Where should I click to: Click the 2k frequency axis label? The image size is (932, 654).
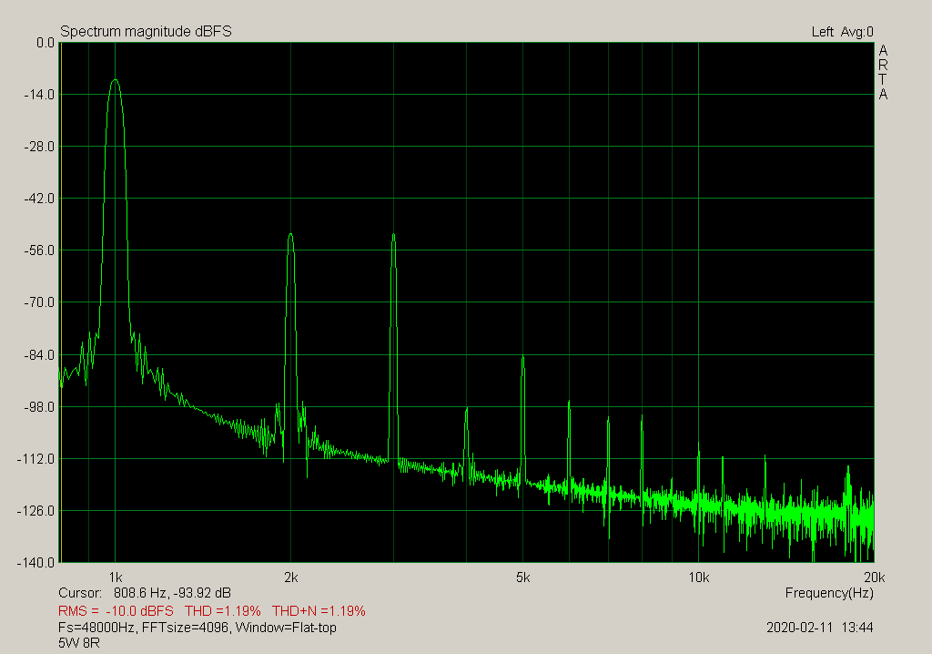(x=290, y=577)
